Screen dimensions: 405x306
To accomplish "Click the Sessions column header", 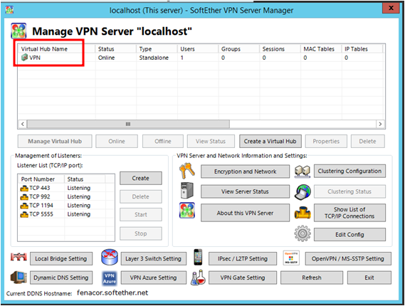I will [280, 49].
